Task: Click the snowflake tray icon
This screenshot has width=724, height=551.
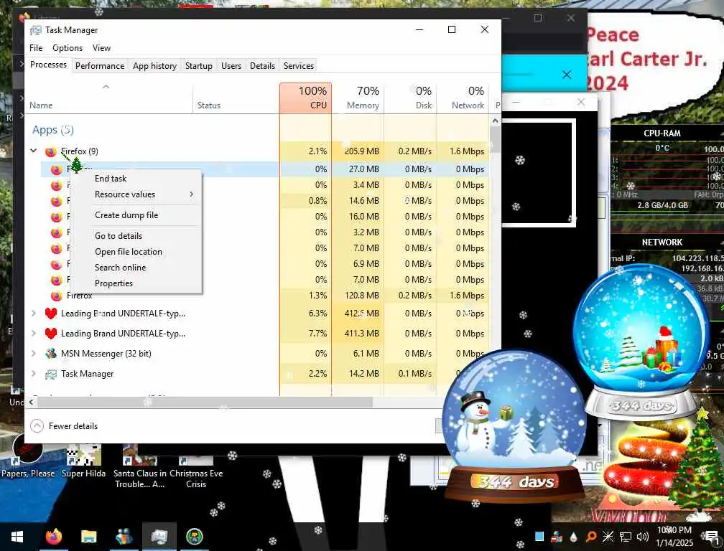Action: [608, 536]
